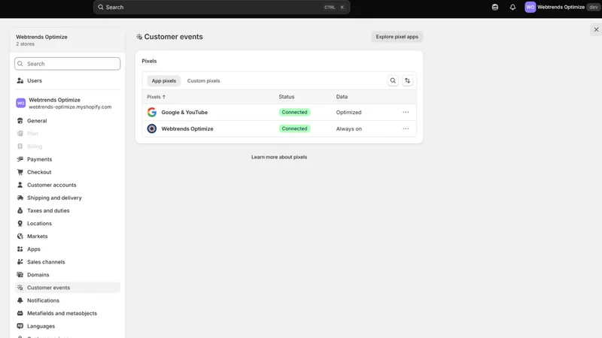Sort by the Pixels column header
The image size is (602, 338).
click(157, 97)
